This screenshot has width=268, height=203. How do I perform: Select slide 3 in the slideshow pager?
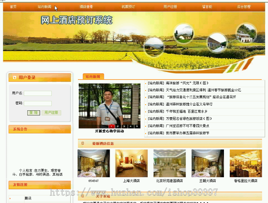pos(124,126)
